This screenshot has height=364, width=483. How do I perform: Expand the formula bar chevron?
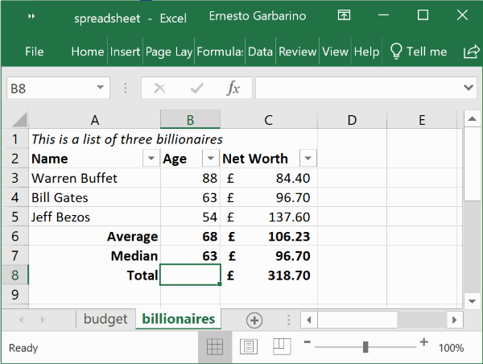coord(469,88)
